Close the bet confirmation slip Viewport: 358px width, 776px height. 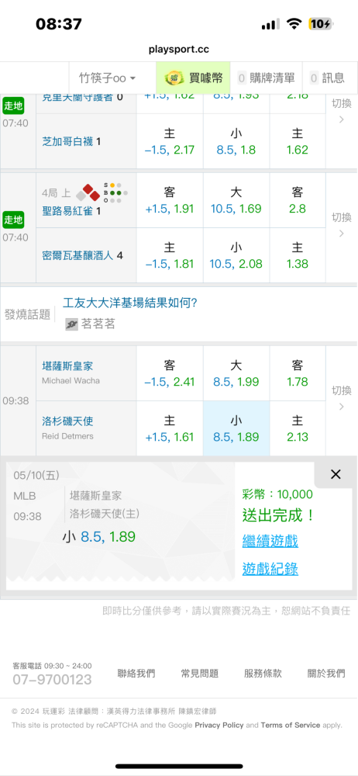point(336,475)
